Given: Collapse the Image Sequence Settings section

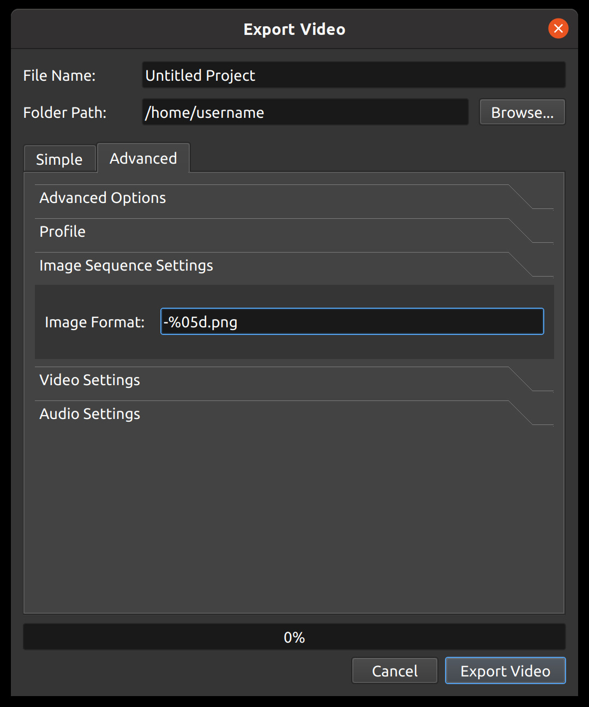Looking at the screenshot, I should [126, 266].
